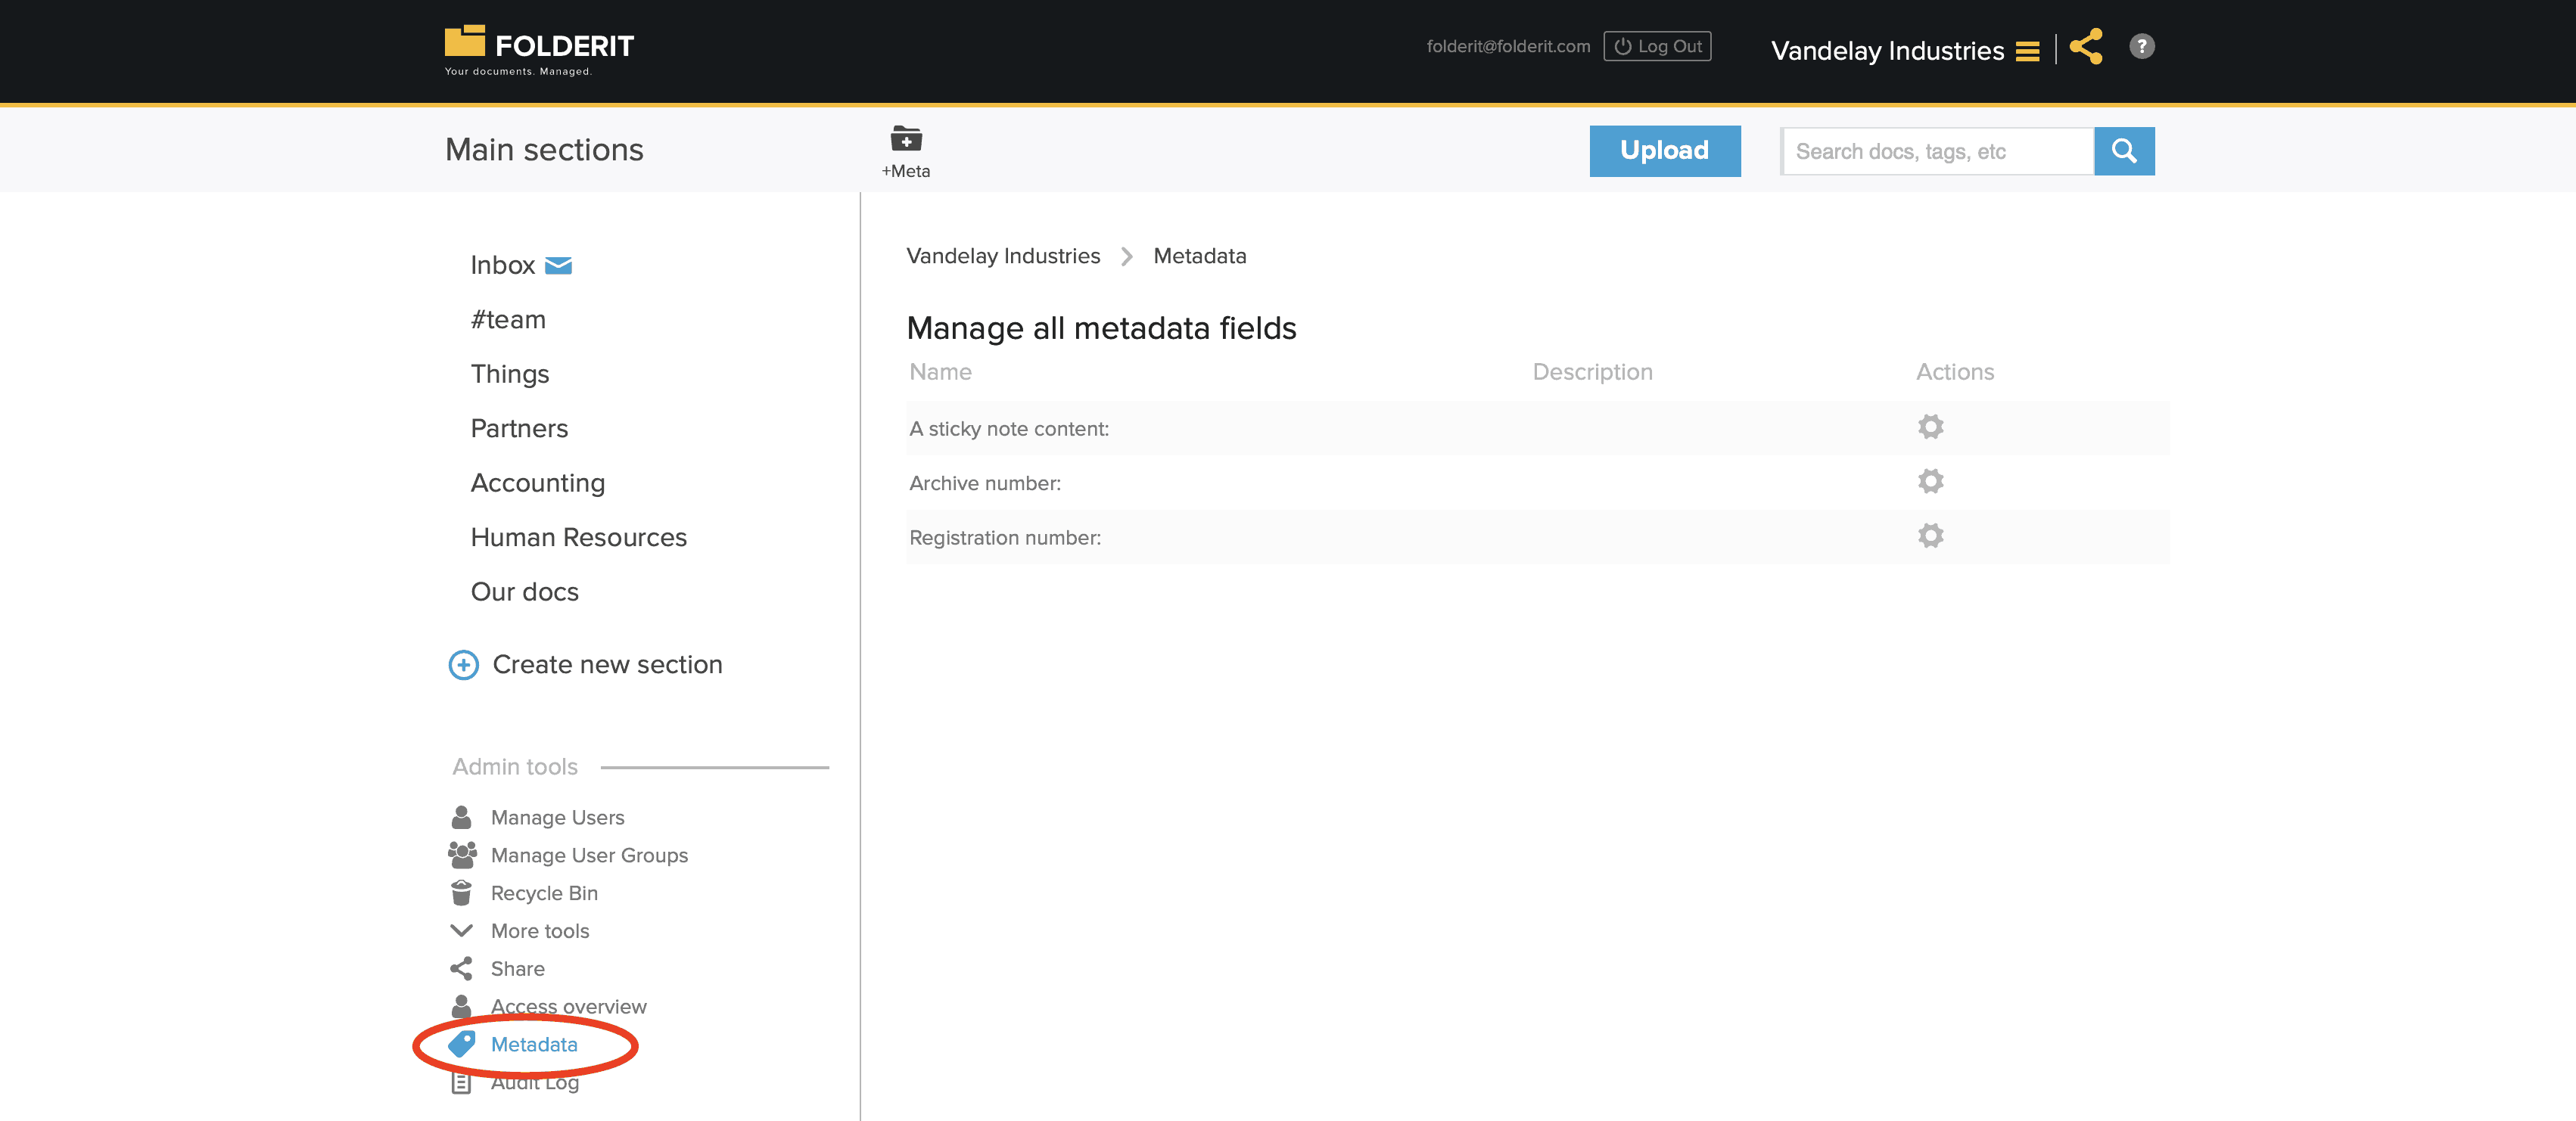2576x1121 pixels.
Task: Click the Upload button
Action: pyautogui.click(x=1664, y=151)
